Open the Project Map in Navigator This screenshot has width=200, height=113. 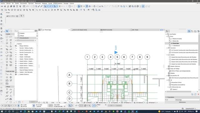[x=189, y=31]
